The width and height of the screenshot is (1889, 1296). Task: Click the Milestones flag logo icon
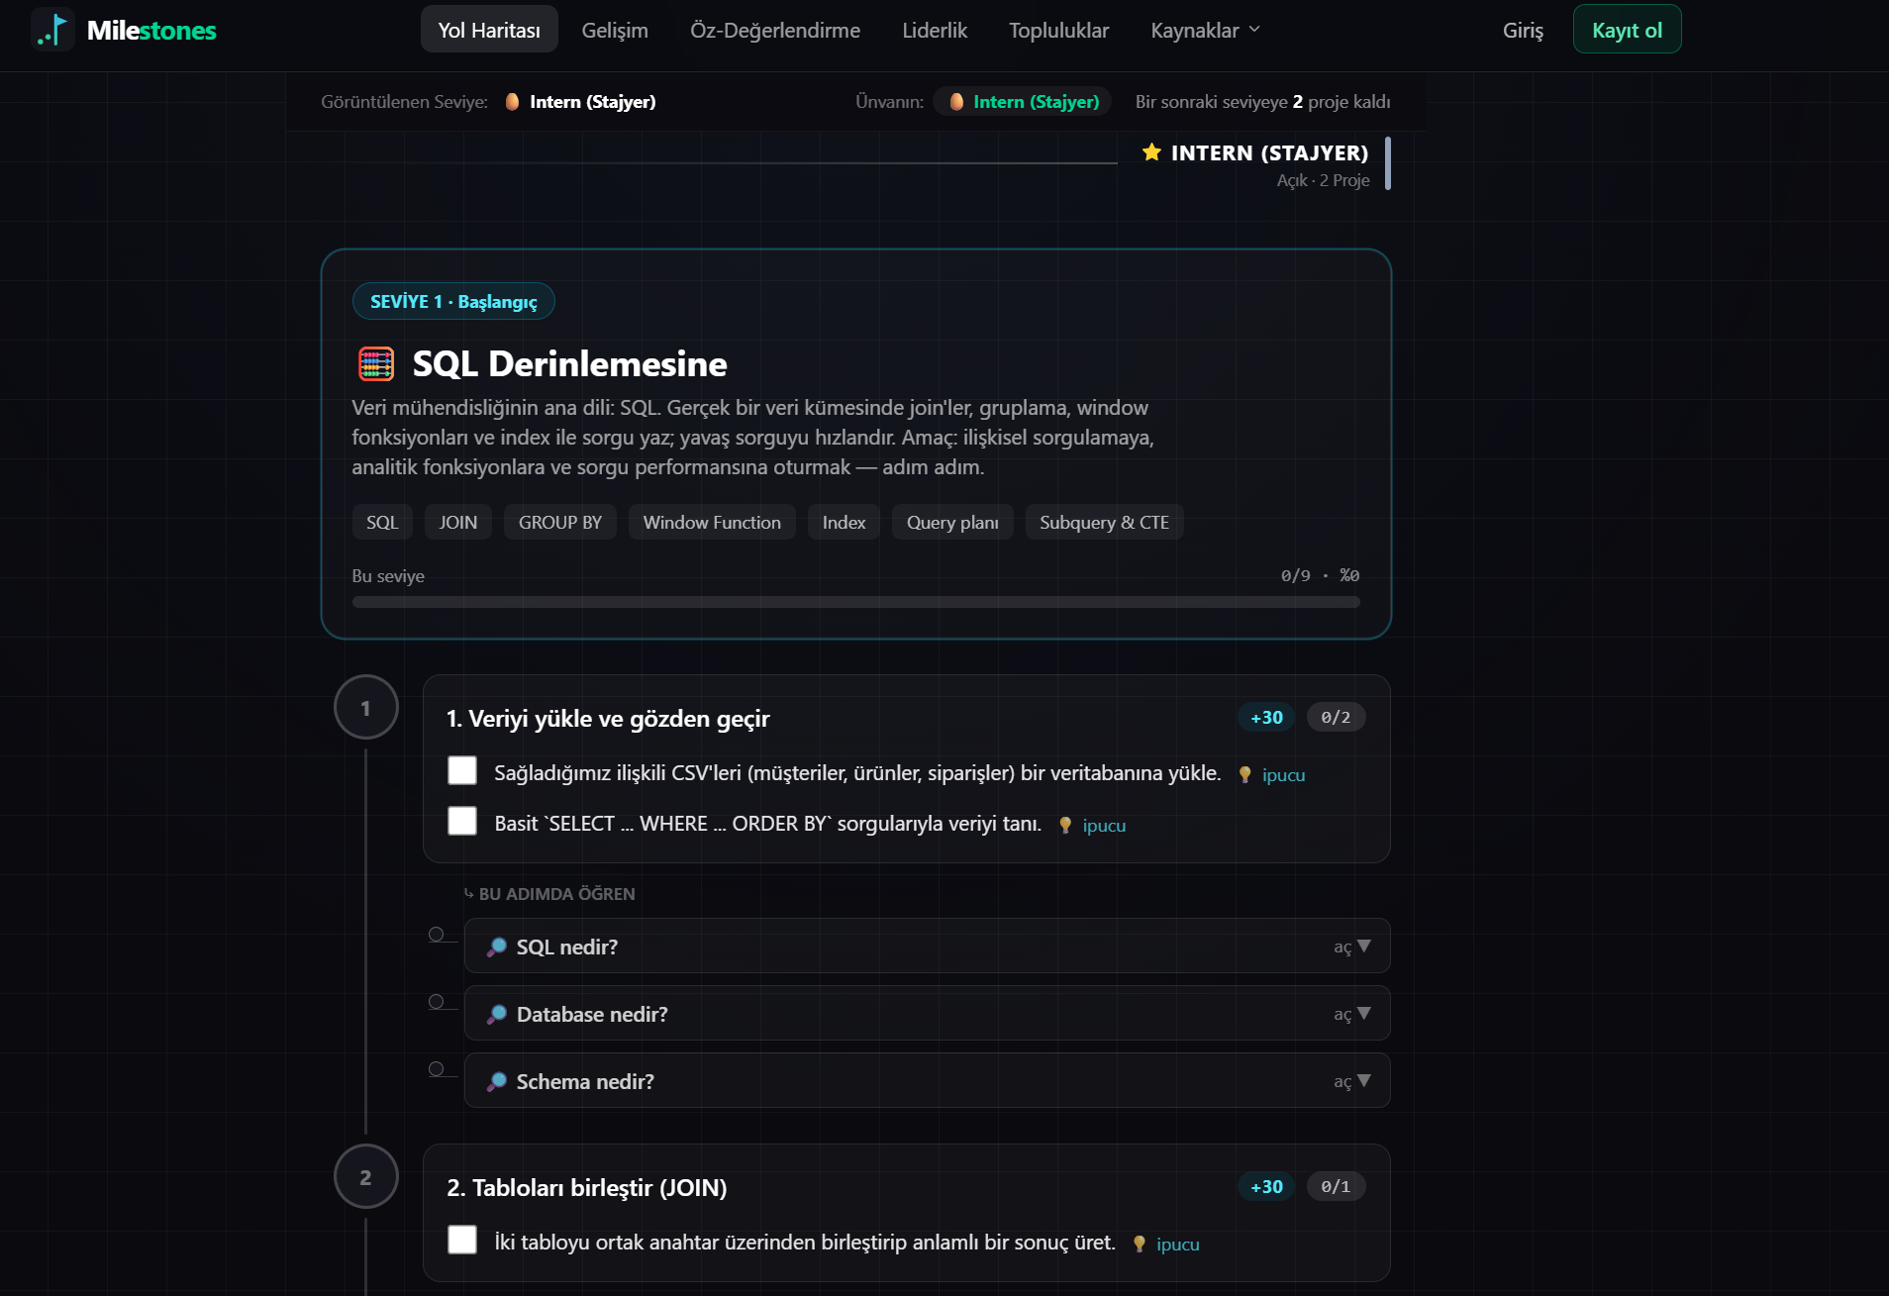[x=52, y=30]
